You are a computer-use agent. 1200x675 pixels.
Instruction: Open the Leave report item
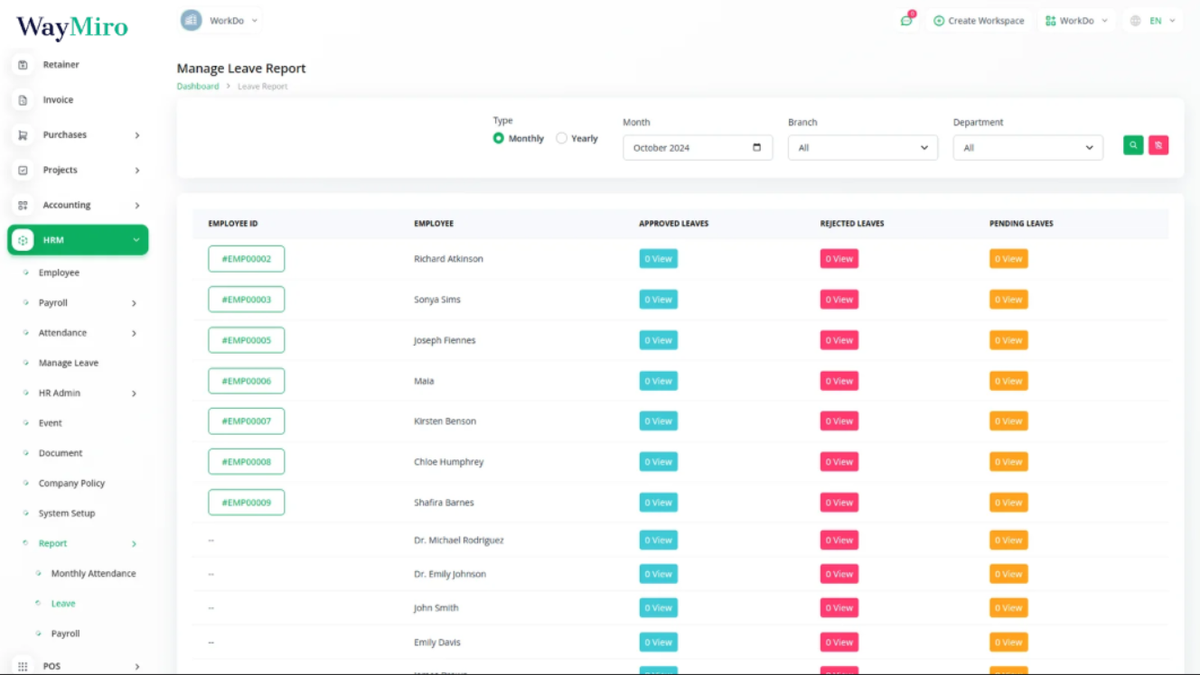click(63, 604)
